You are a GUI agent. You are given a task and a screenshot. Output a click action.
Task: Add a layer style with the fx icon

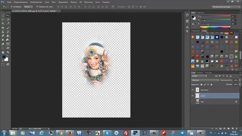(216, 128)
